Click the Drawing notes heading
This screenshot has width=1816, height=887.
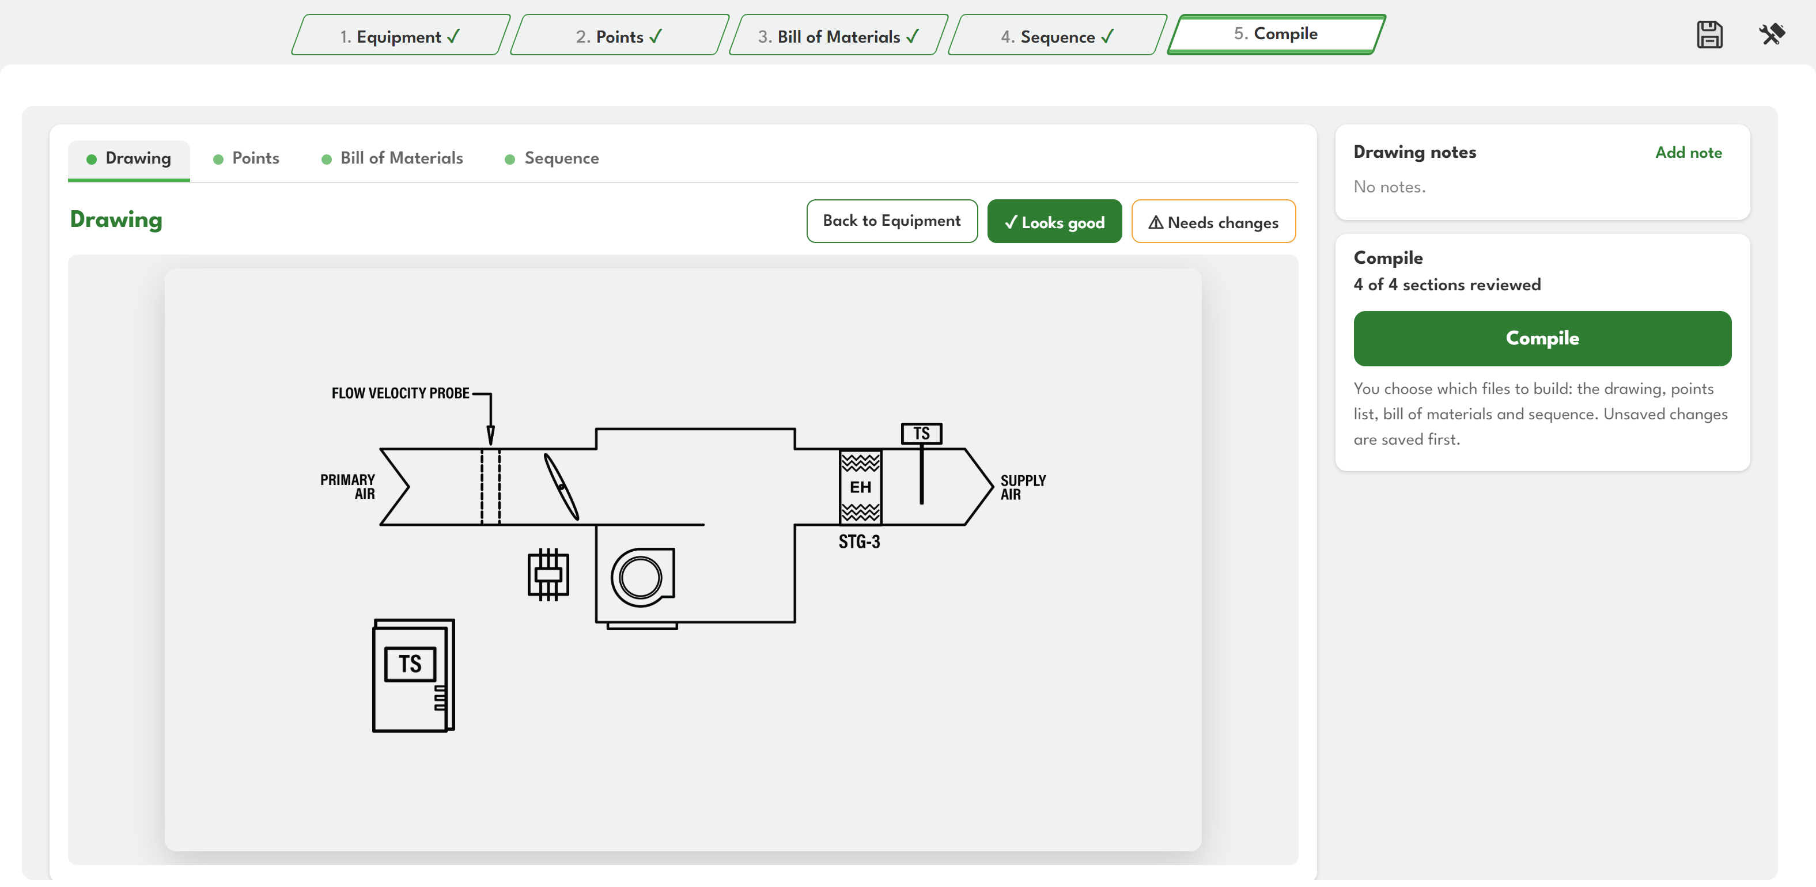[1414, 152]
